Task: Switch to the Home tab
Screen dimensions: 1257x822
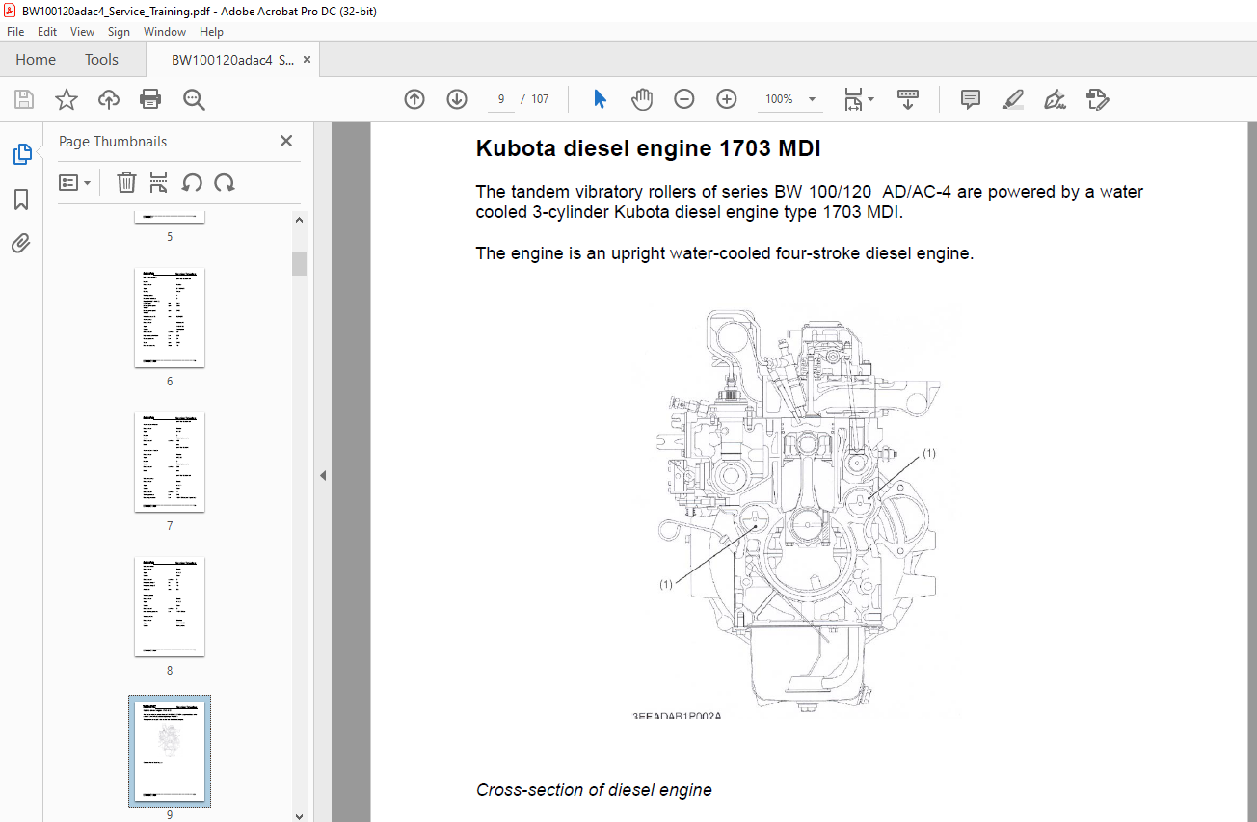Action: click(x=36, y=60)
